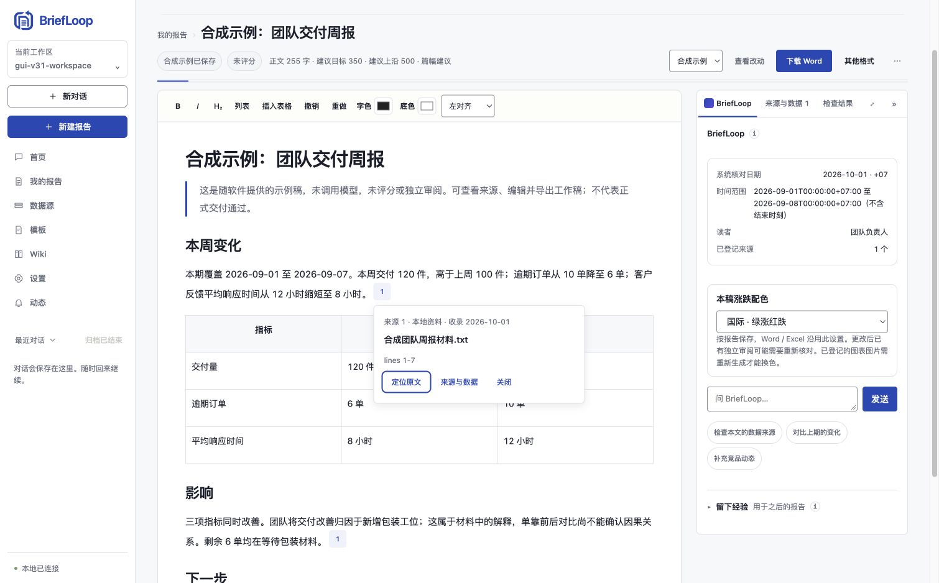Switch to the 检查结果 tab
Viewport: 939px width, 583px height.
[x=838, y=104]
